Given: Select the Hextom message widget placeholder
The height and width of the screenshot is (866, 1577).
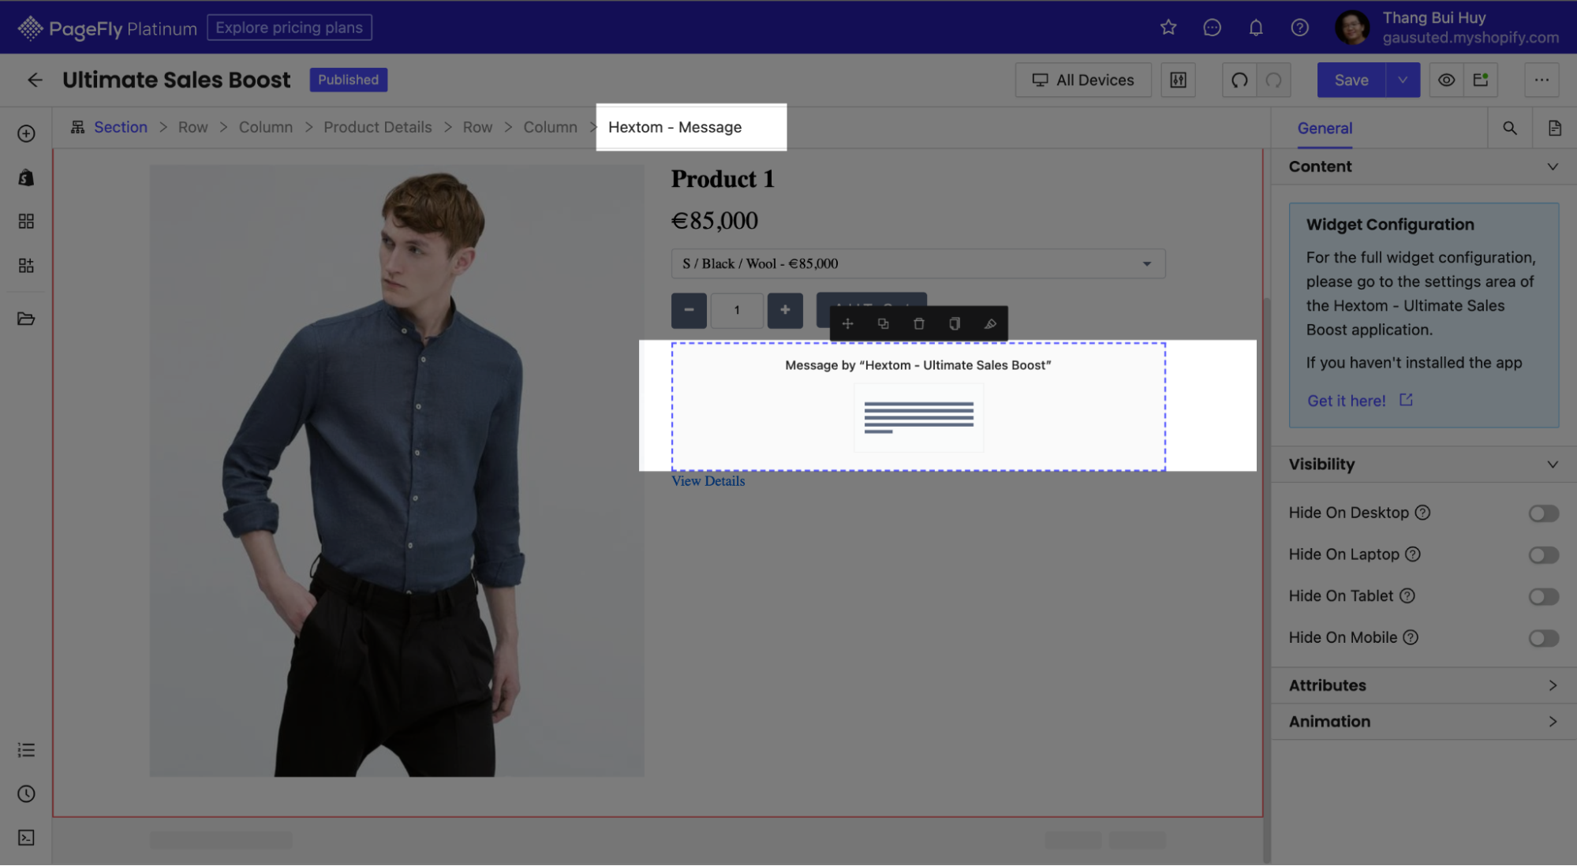Looking at the screenshot, I should tap(918, 406).
